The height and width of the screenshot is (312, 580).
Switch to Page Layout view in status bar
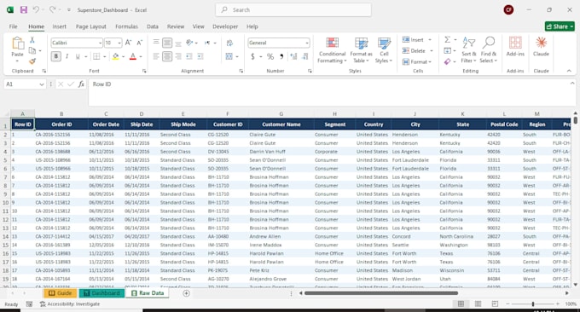pyautogui.click(x=478, y=303)
